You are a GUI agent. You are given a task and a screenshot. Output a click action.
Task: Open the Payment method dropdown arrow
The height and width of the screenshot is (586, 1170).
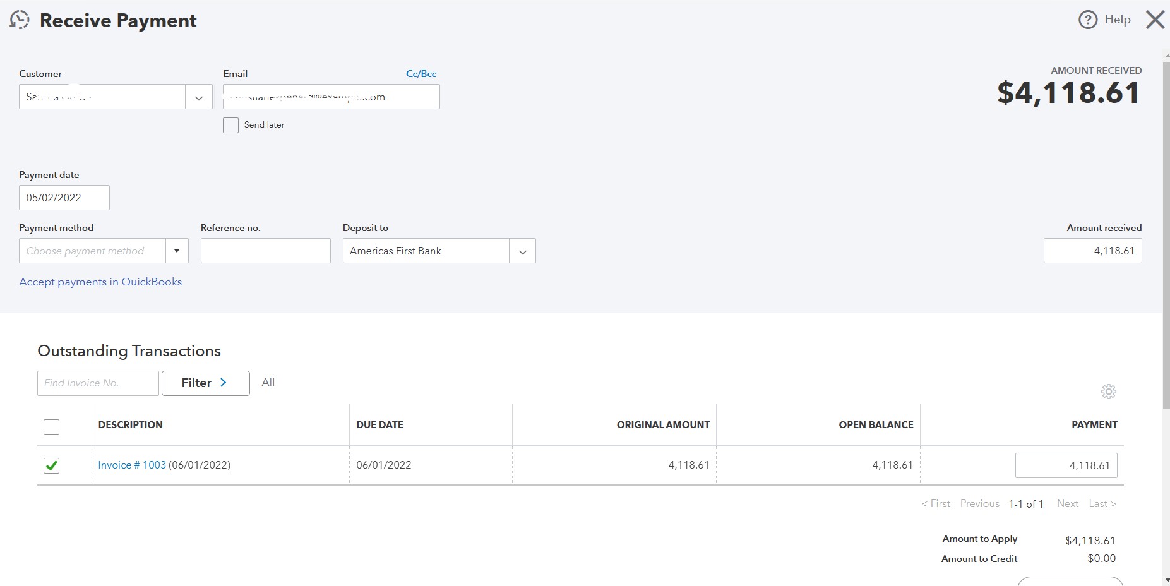pos(177,251)
